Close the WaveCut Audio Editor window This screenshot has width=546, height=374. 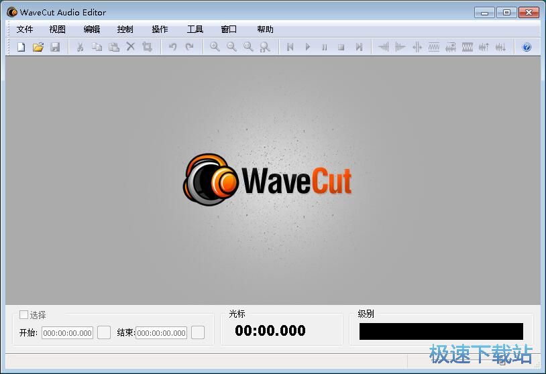(529, 13)
